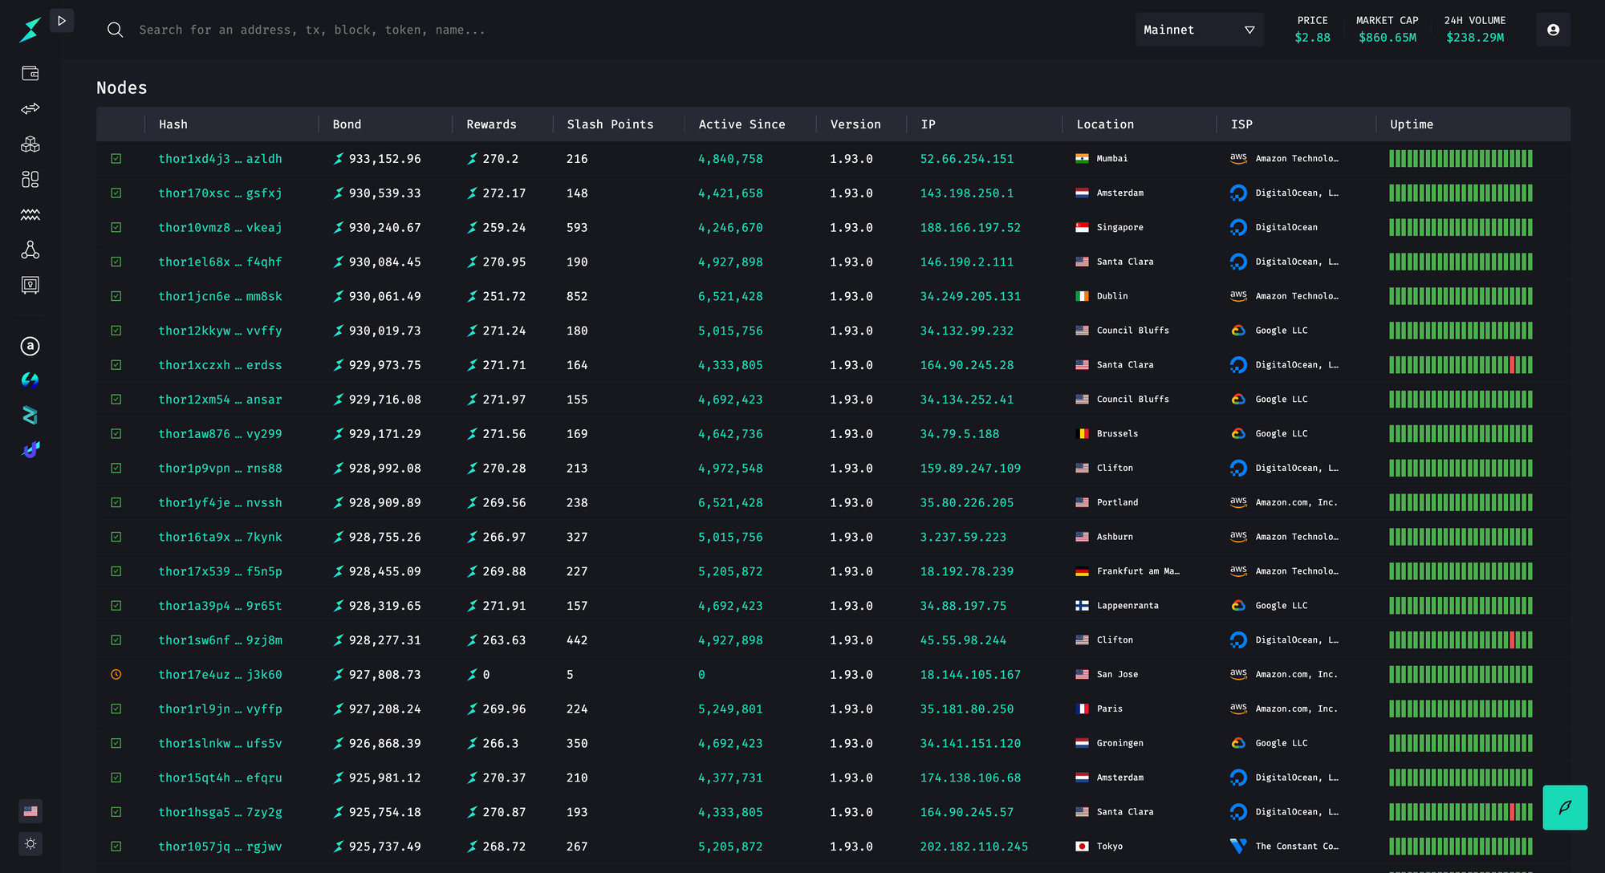Click the uptime bar for thor1sw6nf … 9zj8m
The width and height of the screenshot is (1605, 873).
click(1461, 640)
